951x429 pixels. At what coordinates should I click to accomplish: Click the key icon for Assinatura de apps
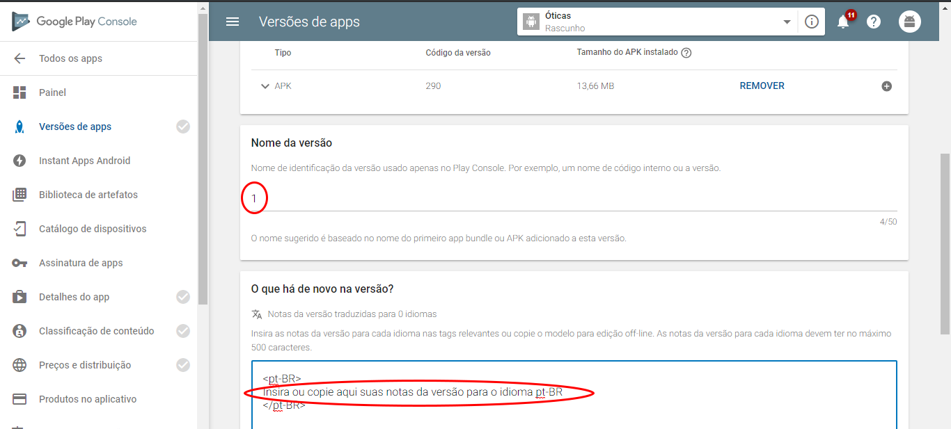(x=19, y=263)
